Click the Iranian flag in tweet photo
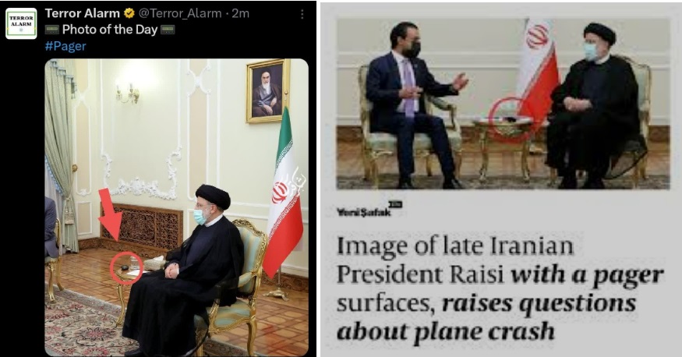 click(284, 193)
